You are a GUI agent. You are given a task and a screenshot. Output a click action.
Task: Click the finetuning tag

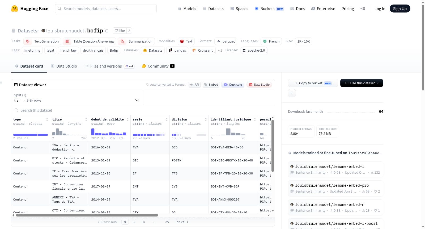click(x=32, y=50)
